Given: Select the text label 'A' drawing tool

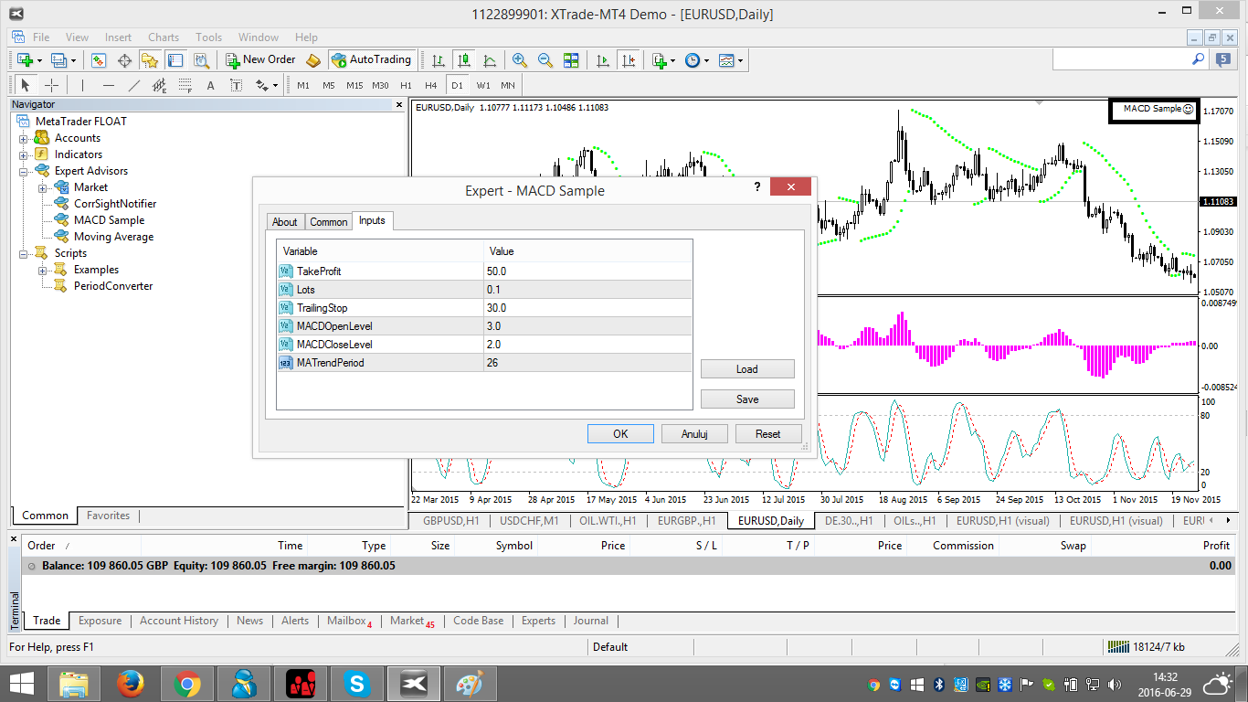Looking at the screenshot, I should (x=210, y=85).
